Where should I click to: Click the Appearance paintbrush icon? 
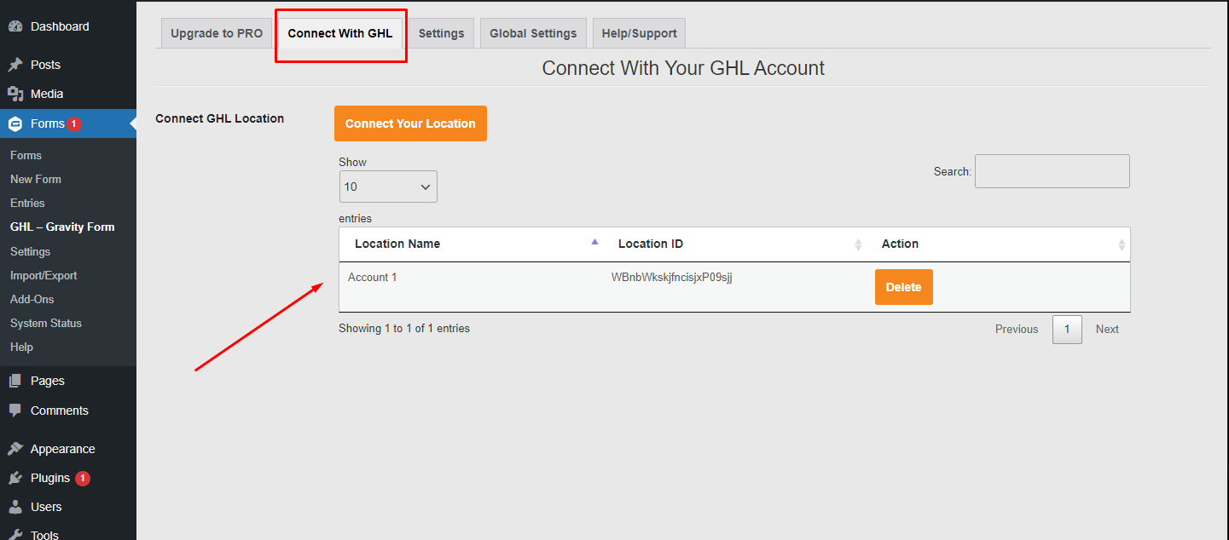(15, 449)
